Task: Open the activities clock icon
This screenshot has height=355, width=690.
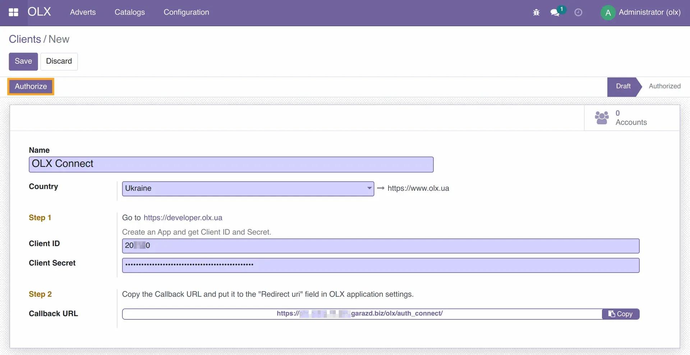Action: click(578, 13)
